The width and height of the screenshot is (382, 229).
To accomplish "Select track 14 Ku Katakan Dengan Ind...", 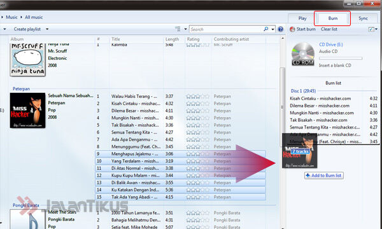I will pyautogui.click(x=180, y=190).
